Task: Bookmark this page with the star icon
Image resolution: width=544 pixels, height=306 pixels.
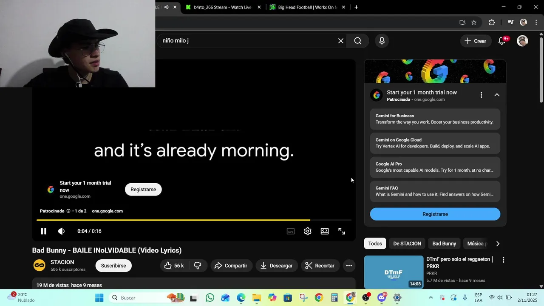Action: click(474, 23)
